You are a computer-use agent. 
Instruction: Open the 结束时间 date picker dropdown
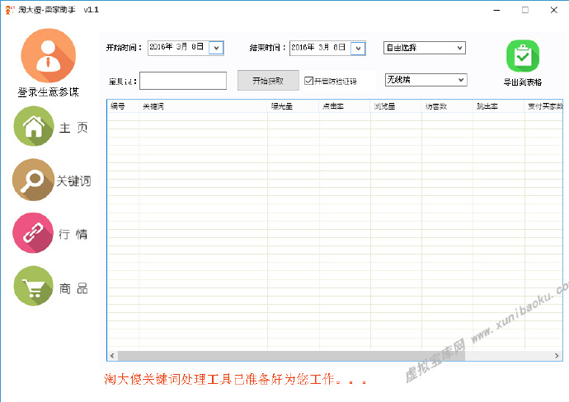[358, 48]
